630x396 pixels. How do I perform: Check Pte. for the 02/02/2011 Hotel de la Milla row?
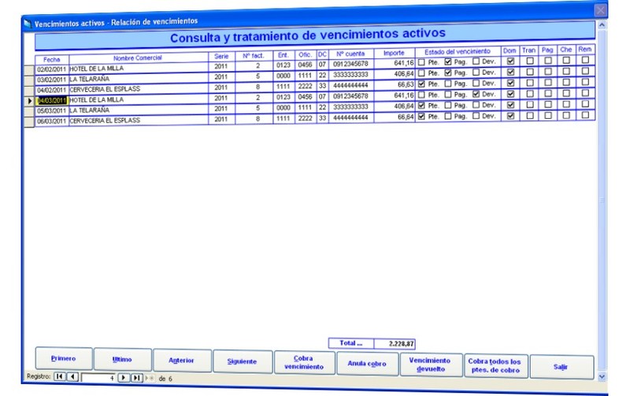[x=422, y=61]
